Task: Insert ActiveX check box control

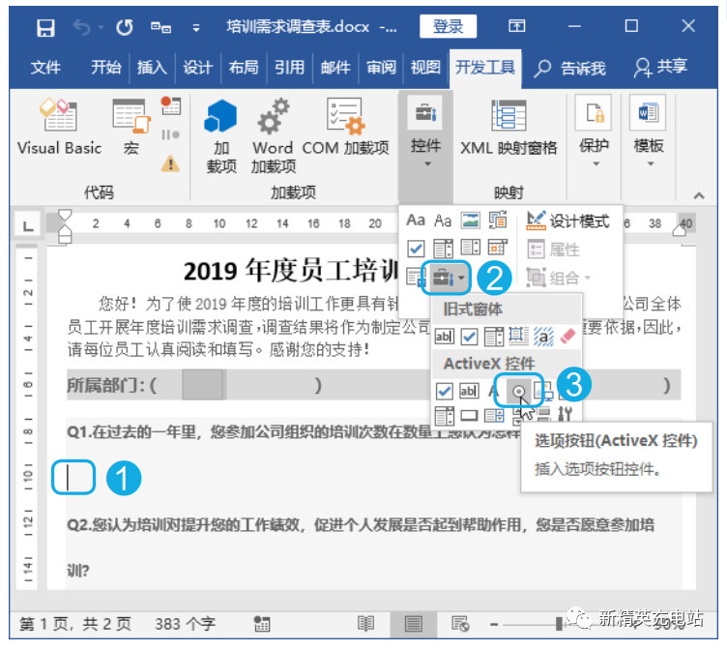Action: click(444, 391)
